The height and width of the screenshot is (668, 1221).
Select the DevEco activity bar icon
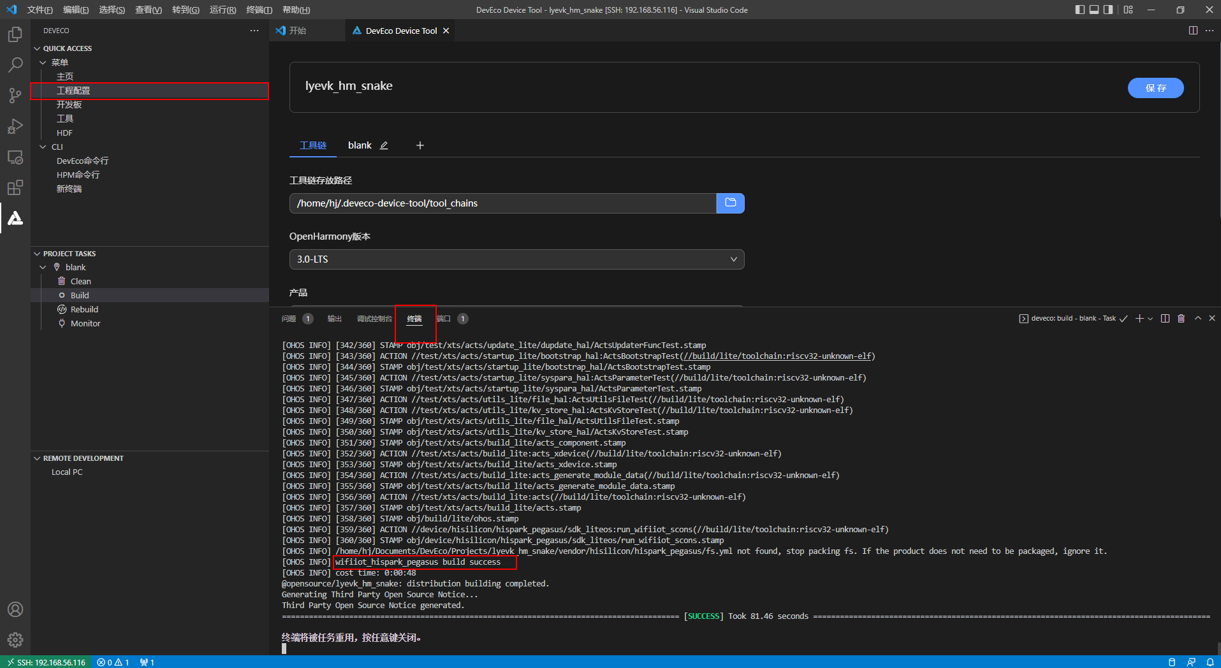click(x=15, y=218)
